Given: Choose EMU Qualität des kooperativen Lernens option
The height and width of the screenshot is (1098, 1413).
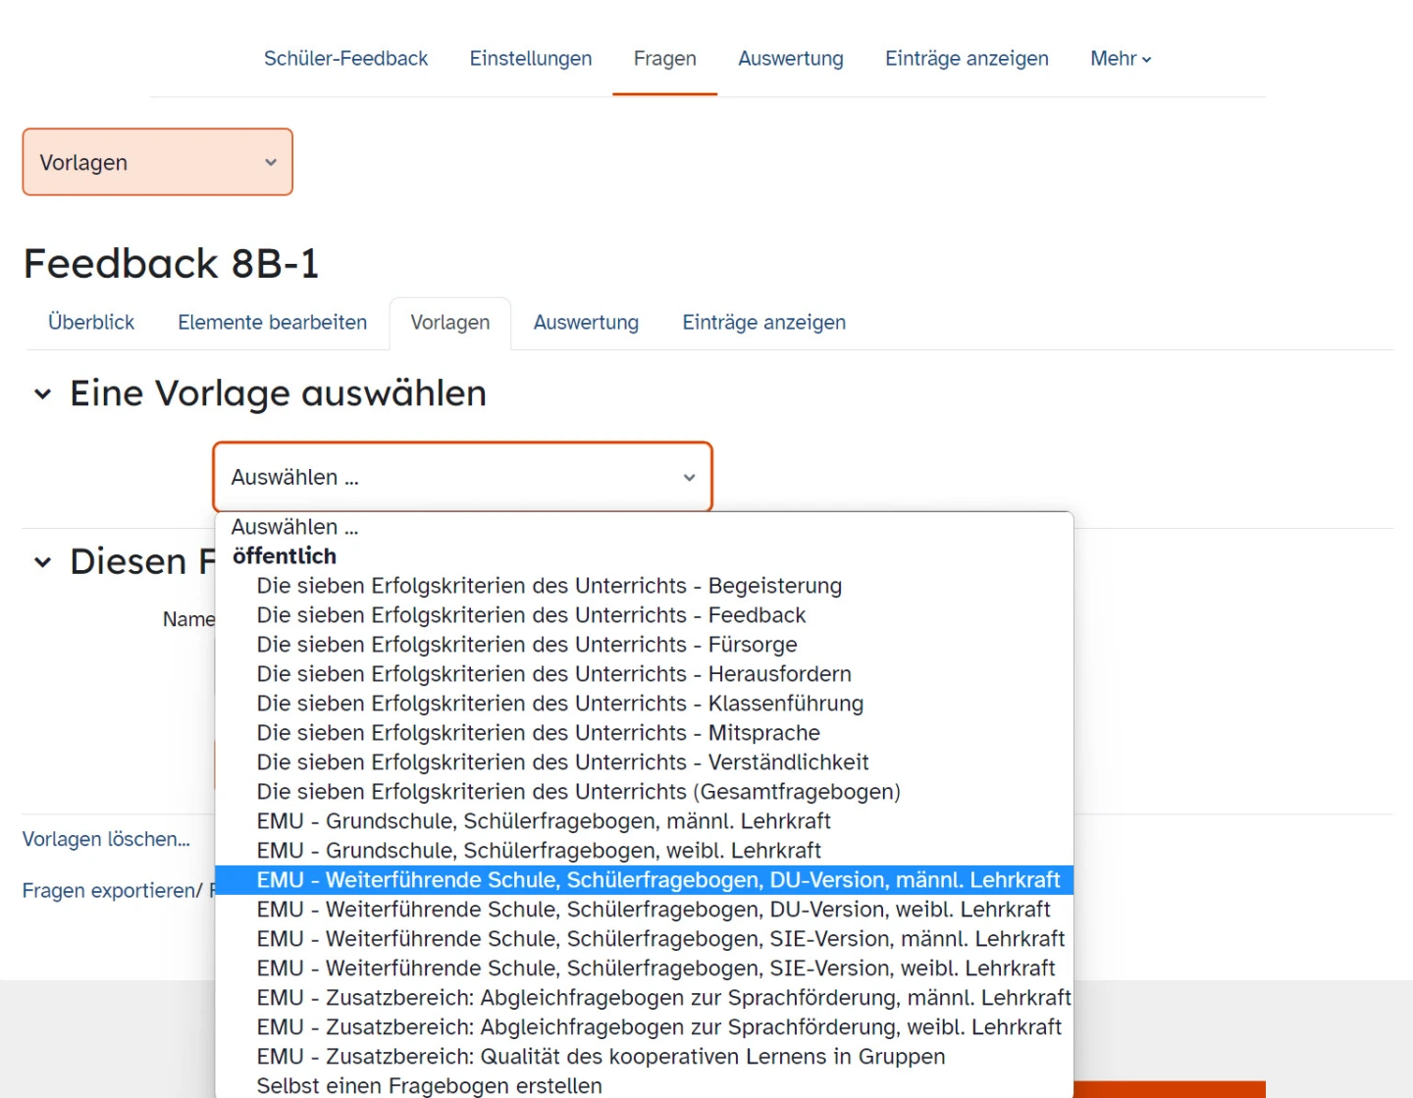Looking at the screenshot, I should pyautogui.click(x=601, y=1057).
